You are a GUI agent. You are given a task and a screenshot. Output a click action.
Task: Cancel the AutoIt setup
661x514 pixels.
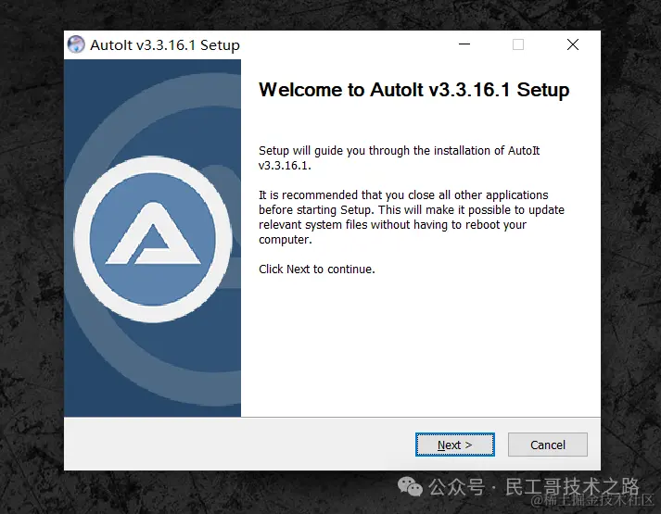548,445
